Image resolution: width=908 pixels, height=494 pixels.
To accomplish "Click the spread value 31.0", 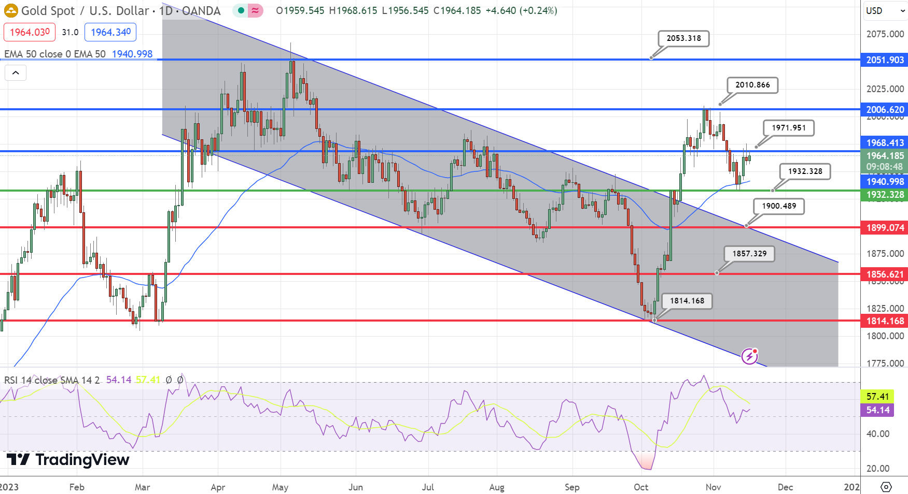I will 70,32.
